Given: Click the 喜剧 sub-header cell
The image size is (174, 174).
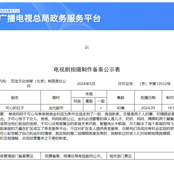Looking at the screenshot, I should pos(89,101).
